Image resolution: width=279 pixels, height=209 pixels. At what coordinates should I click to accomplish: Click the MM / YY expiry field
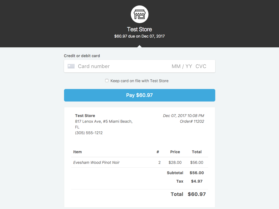click(x=182, y=66)
